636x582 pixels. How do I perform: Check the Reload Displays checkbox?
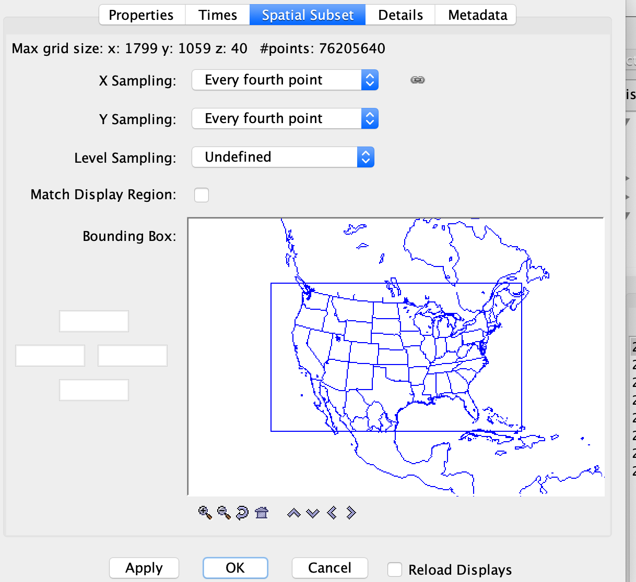[x=395, y=569]
